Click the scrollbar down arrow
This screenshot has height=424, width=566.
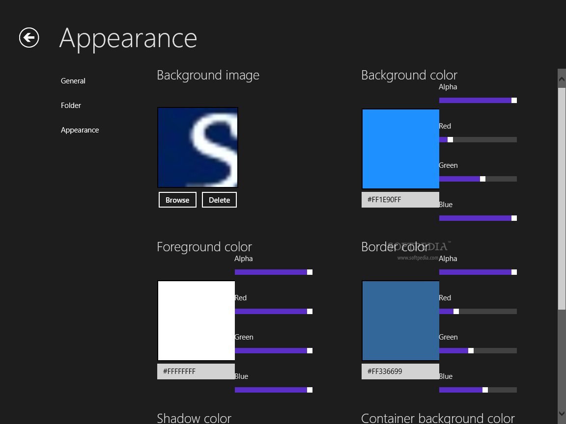pos(562,414)
